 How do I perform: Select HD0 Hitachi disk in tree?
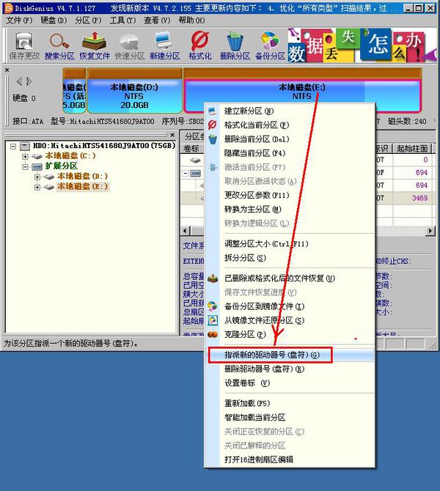(x=104, y=146)
